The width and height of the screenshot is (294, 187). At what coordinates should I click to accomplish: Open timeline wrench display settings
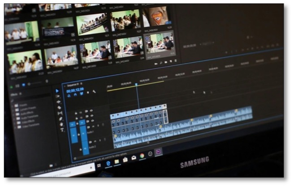94,93
